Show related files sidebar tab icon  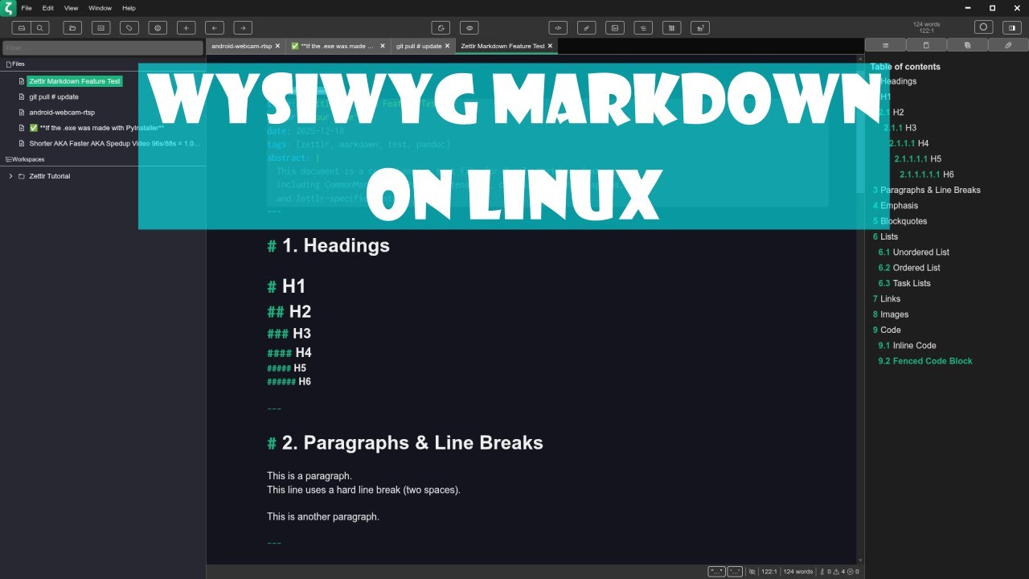(x=967, y=45)
